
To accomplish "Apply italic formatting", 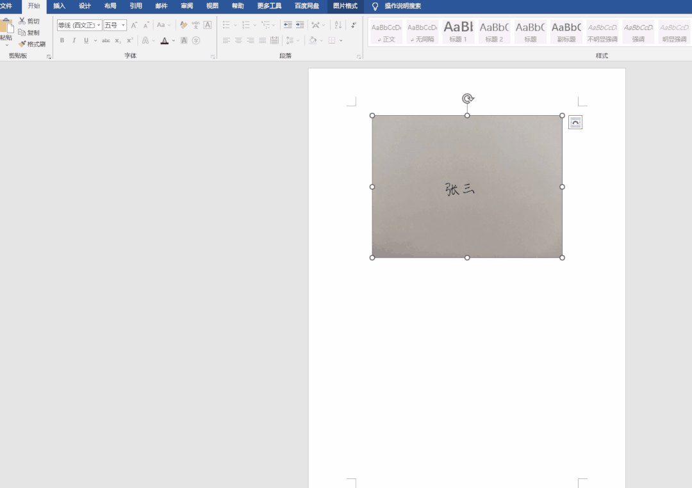I will [x=74, y=40].
